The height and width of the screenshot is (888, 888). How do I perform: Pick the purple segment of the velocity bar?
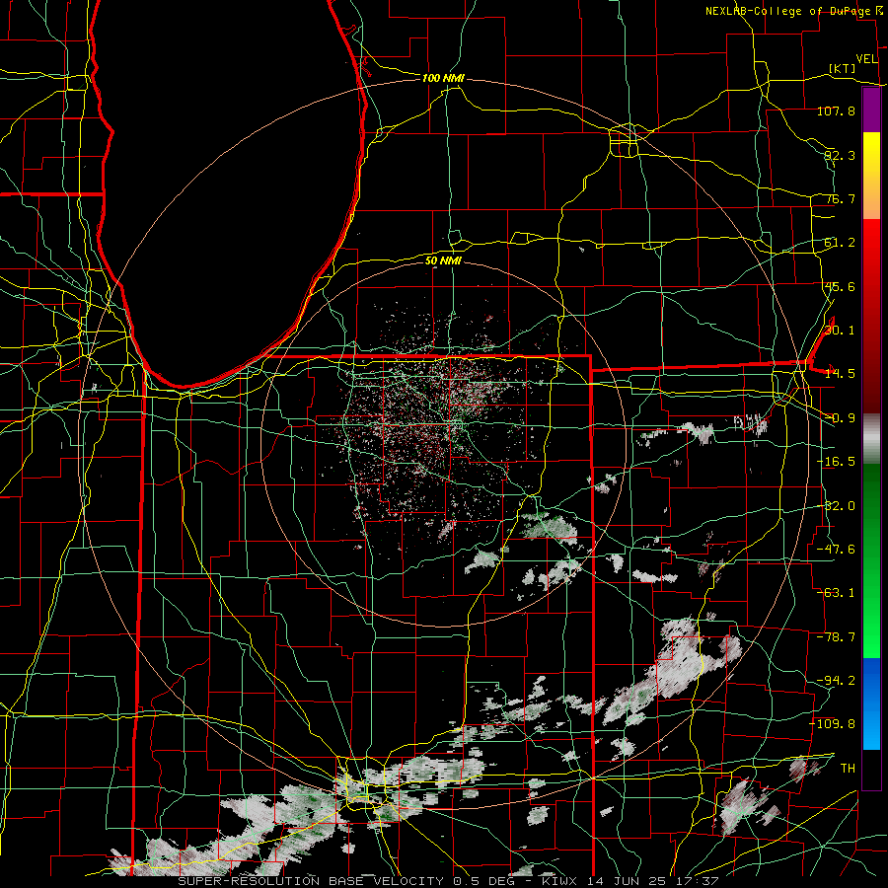[871, 111]
